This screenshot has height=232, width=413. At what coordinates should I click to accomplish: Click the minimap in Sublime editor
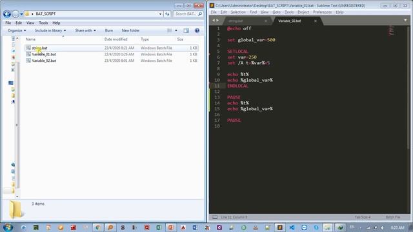tap(392, 31)
